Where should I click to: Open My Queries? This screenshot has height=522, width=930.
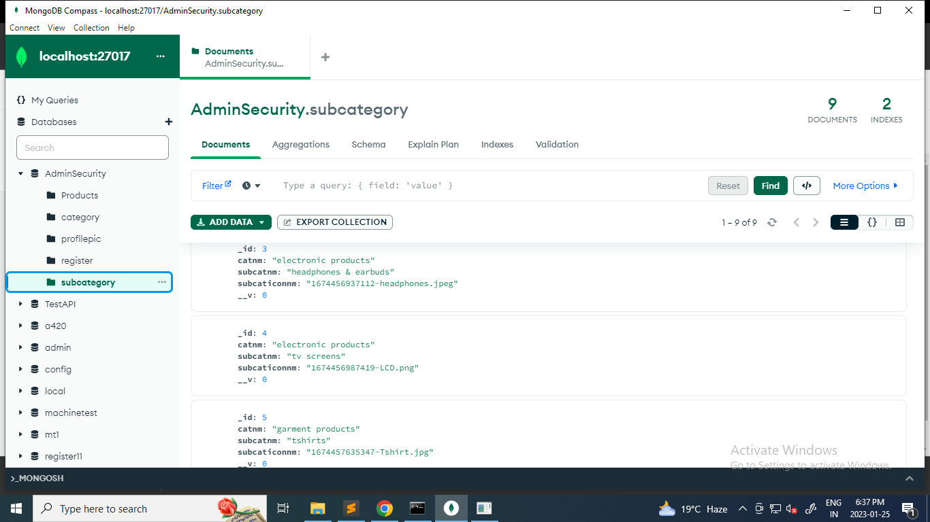coord(54,100)
